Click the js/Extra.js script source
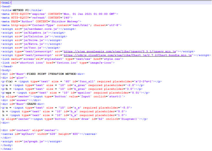Image resolution: width=212 pixels, height=151 pixels. pyautogui.click(x=34, y=44)
